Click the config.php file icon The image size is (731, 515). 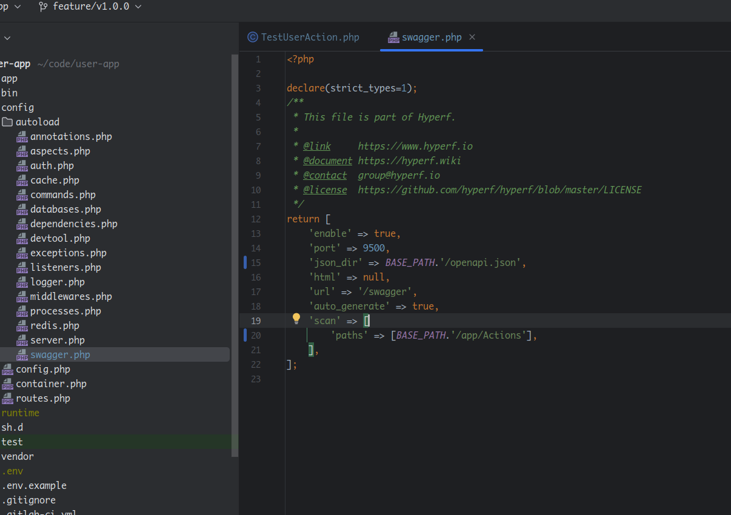7,370
